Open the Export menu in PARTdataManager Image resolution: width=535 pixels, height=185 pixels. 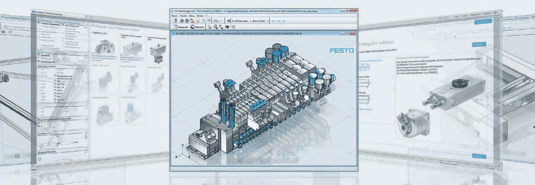pyautogui.click(x=175, y=16)
